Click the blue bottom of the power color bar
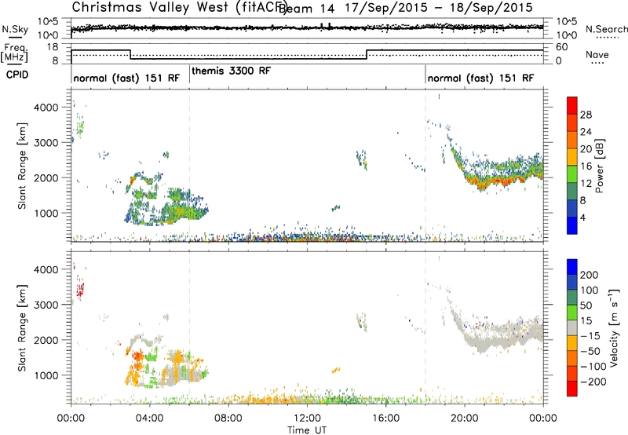This screenshot has height=435, width=628. (572, 225)
